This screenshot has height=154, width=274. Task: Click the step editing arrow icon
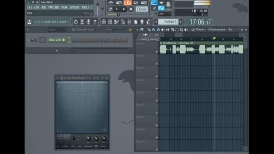click(161, 3)
